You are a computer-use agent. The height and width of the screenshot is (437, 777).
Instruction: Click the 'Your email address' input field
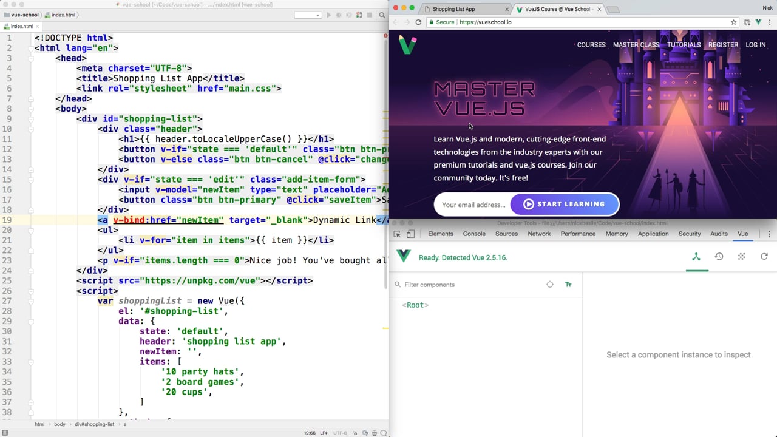tap(473, 205)
